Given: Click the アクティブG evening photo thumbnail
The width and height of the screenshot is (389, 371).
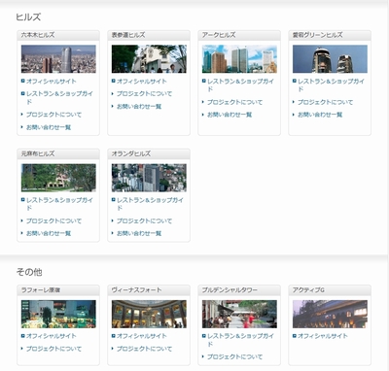Looking at the screenshot, I should (330, 314).
